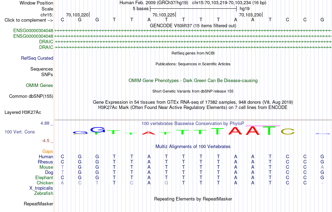Select the Chicken alignment row label
Screen dimensions: 332x212
pos(45,183)
